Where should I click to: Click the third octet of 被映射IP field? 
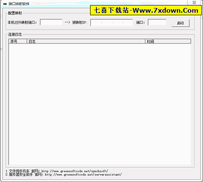pos(118,23)
